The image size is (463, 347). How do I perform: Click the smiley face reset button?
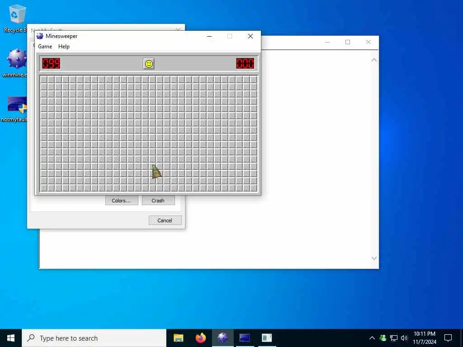pyautogui.click(x=149, y=63)
